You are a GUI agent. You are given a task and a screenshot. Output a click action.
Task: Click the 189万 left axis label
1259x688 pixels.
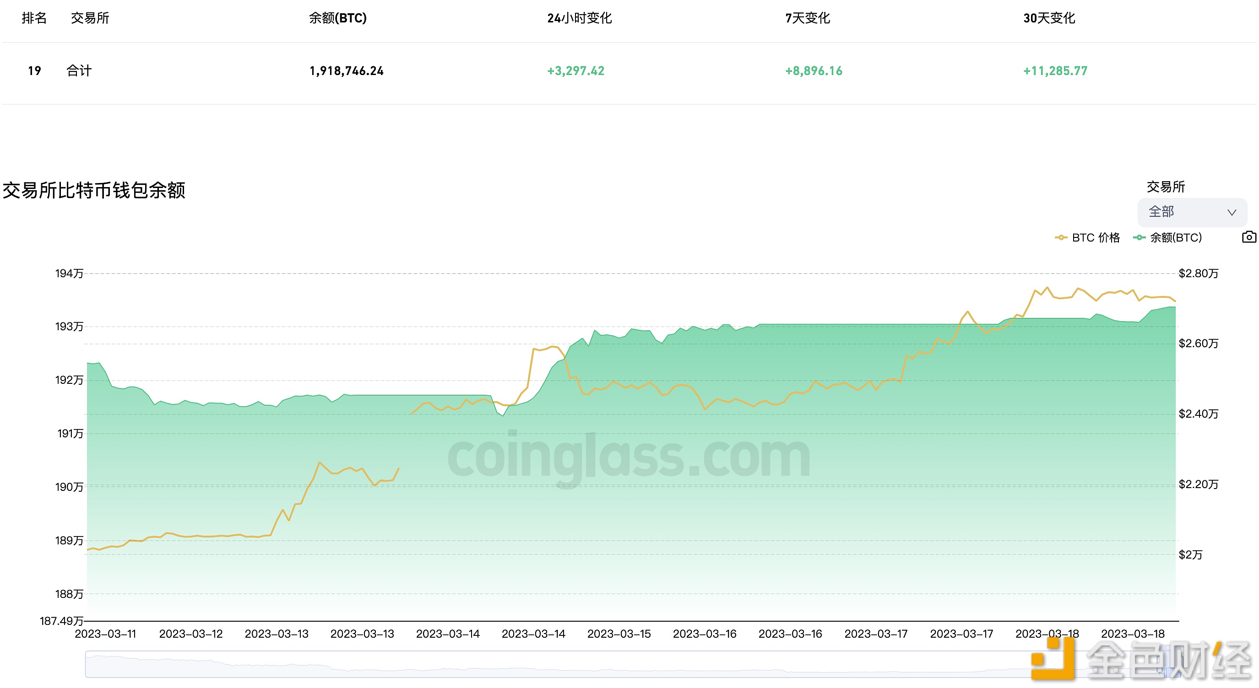(69, 541)
